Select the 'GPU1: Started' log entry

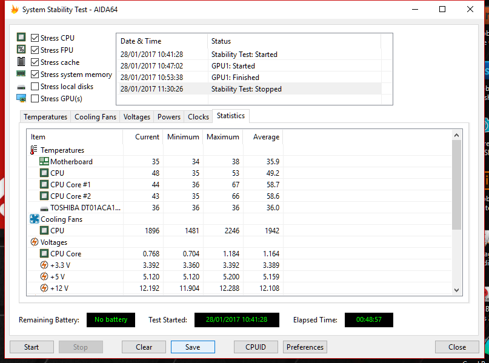pos(249,66)
